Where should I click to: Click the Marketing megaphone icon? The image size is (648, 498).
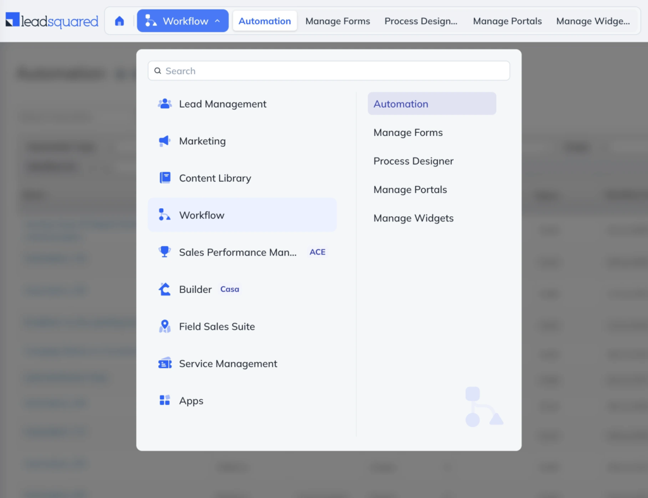(x=165, y=141)
